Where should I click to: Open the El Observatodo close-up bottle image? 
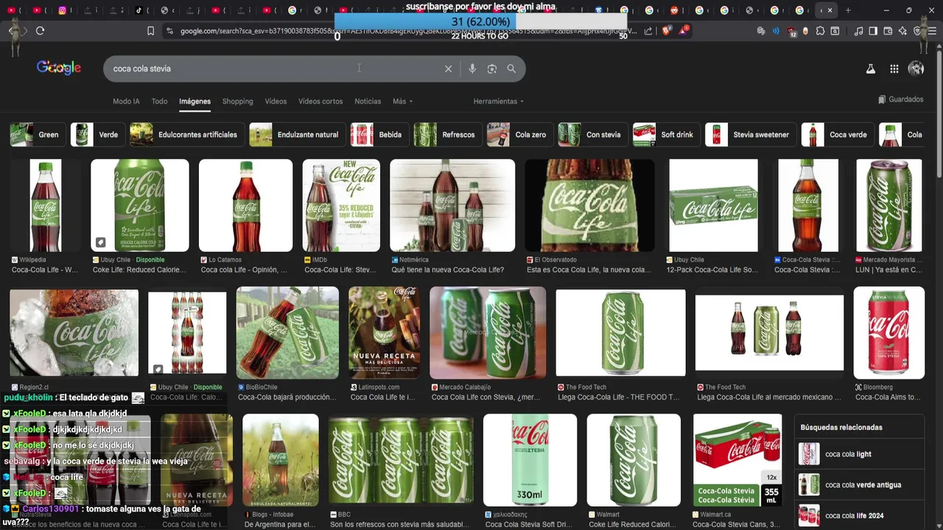pyautogui.click(x=589, y=205)
